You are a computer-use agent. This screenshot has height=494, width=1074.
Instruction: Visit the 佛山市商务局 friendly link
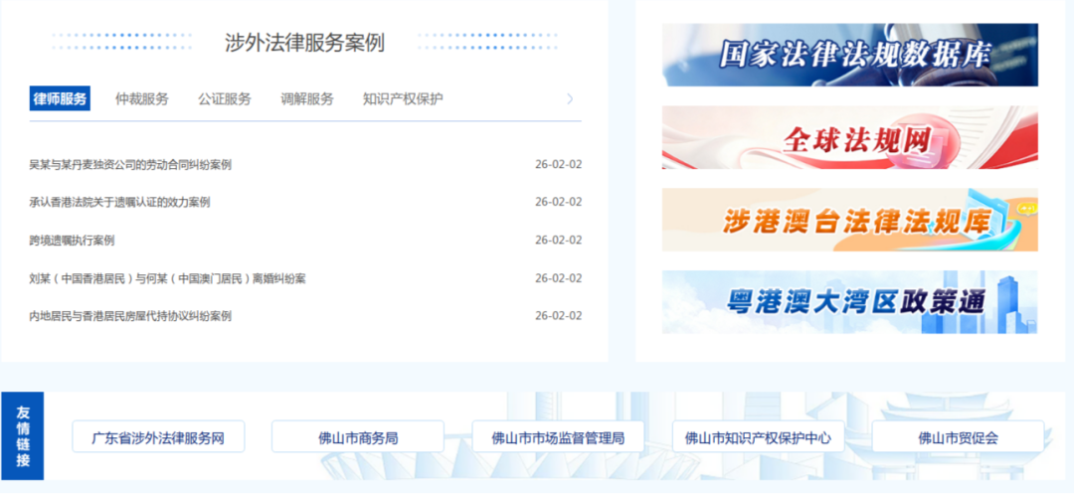(x=358, y=436)
